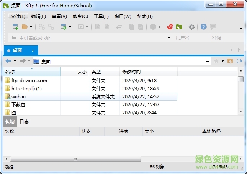Click the play window toolbar icon
The width and height of the screenshot is (247, 174).
81,27
